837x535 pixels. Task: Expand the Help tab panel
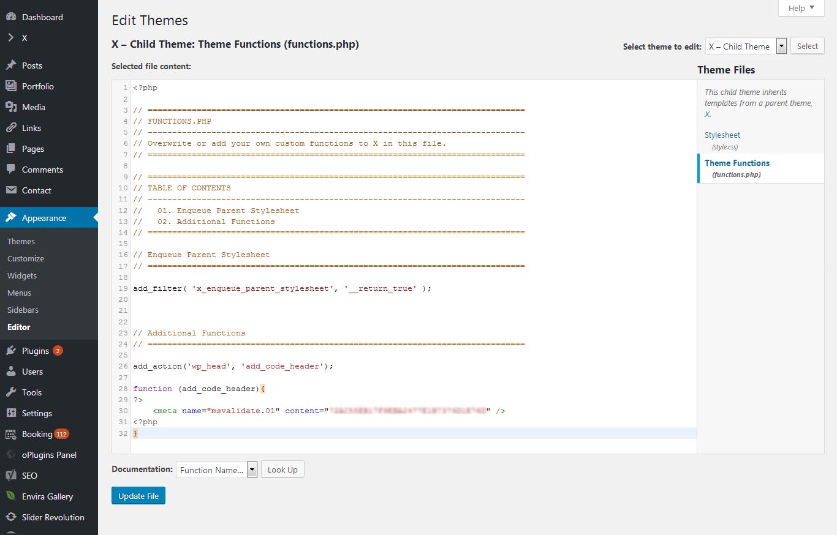coord(801,8)
